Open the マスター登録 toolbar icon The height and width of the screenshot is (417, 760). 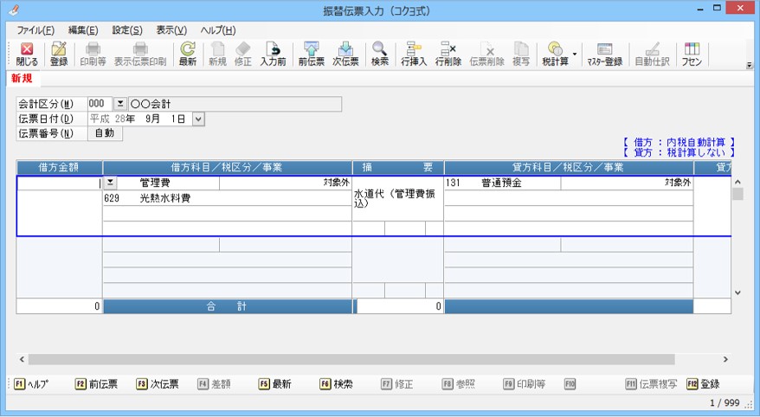(x=604, y=54)
